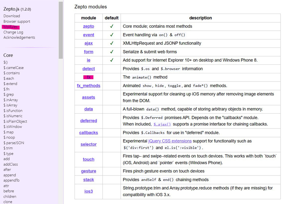Open the data module link
The width and height of the screenshot is (287, 204).
[88, 109]
